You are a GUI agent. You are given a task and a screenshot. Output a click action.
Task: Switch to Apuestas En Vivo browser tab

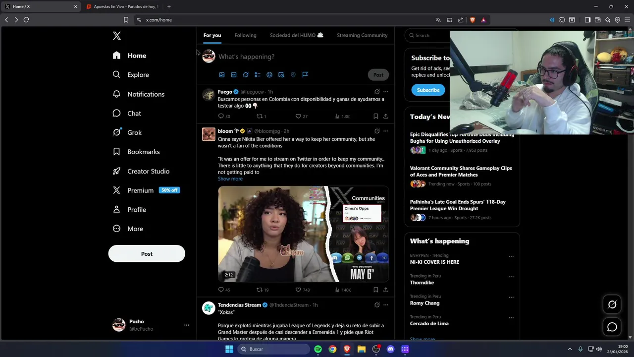point(122,6)
